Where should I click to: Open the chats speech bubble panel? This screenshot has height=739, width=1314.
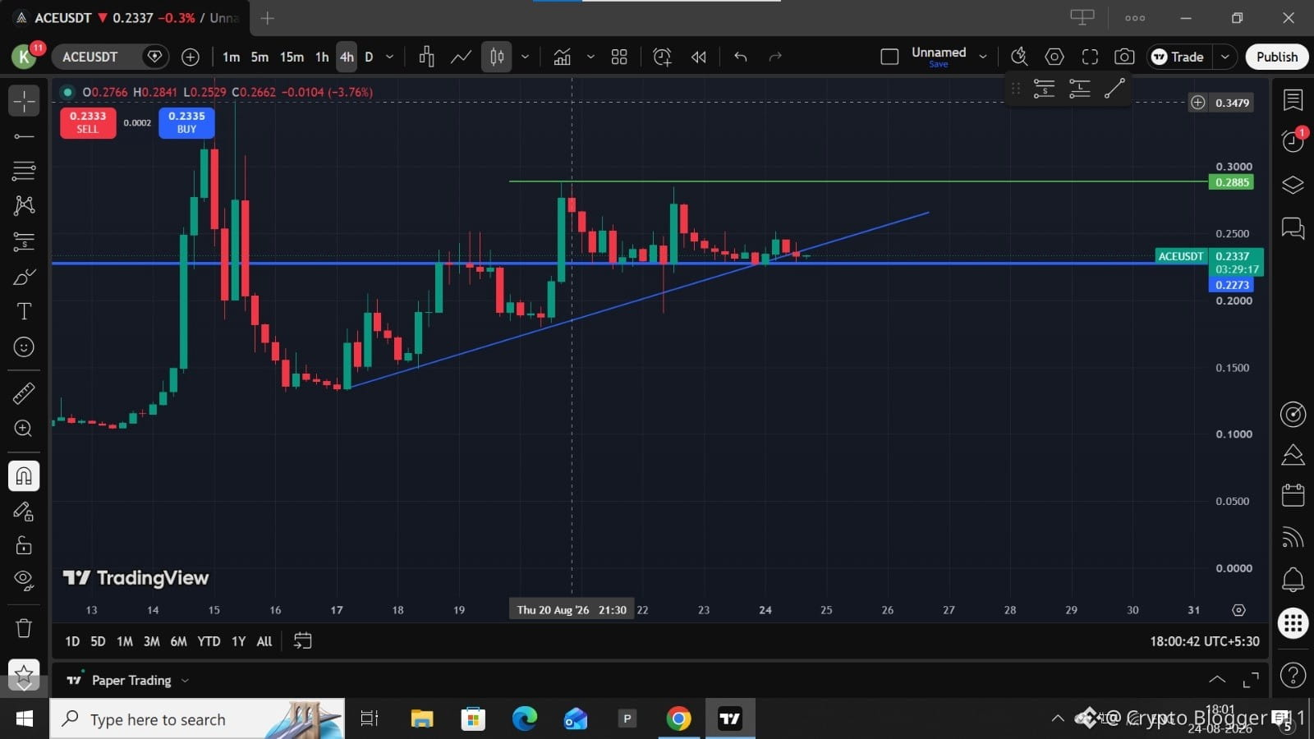pos(1293,228)
